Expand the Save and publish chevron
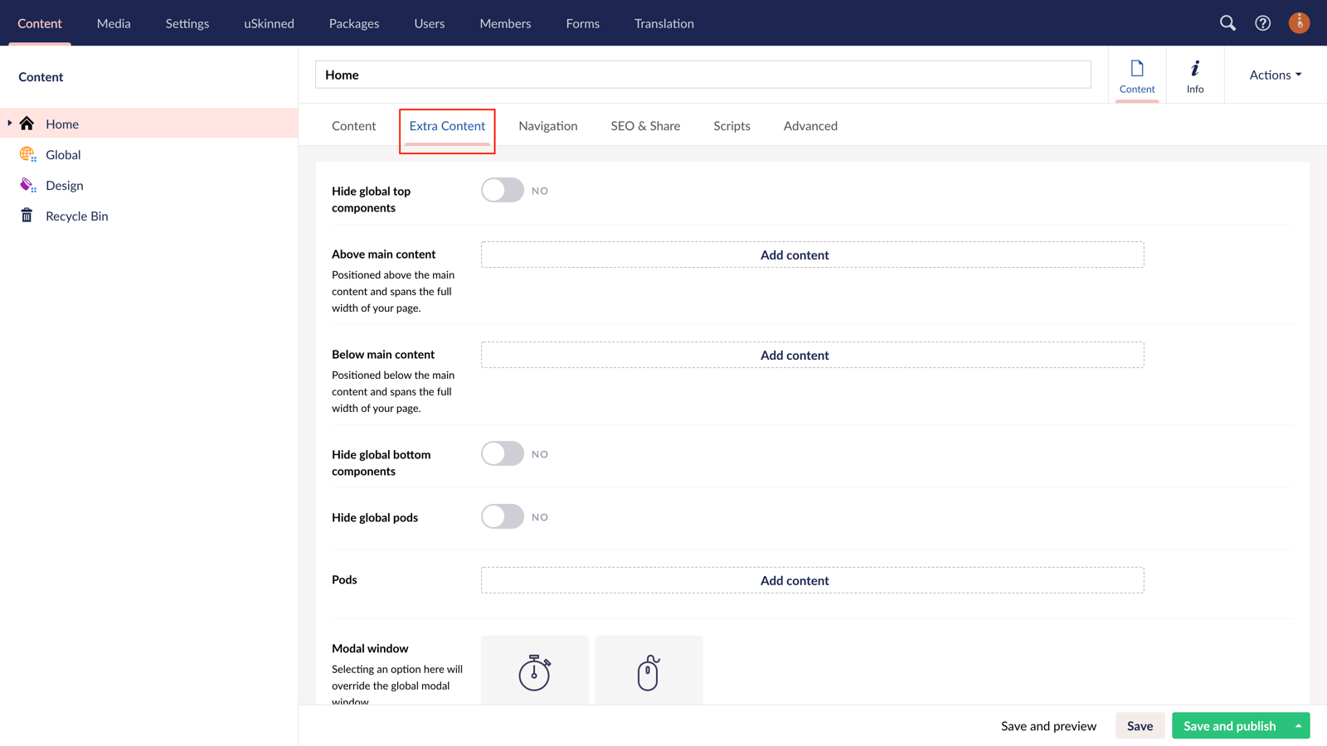Viewport: 1327px width, 746px height. pos(1298,725)
